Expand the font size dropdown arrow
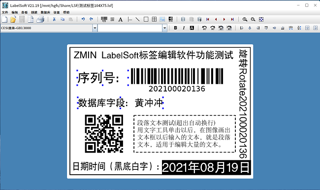Viewport: 320px width, 190px height. click(x=165, y=28)
